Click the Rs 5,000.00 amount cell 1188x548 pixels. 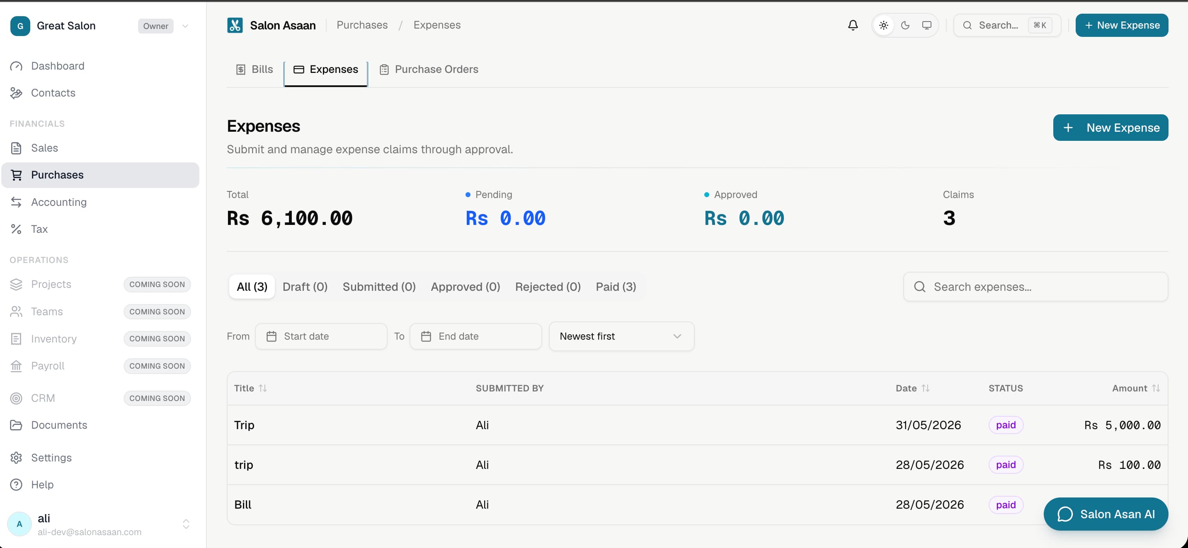coord(1122,425)
